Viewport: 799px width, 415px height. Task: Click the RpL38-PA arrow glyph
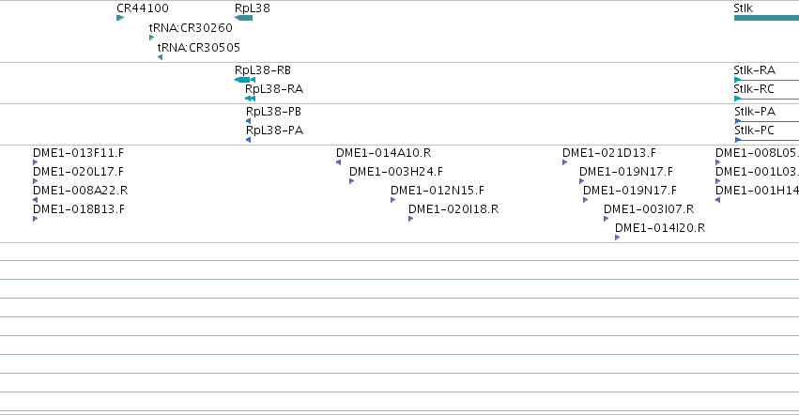[248, 140]
